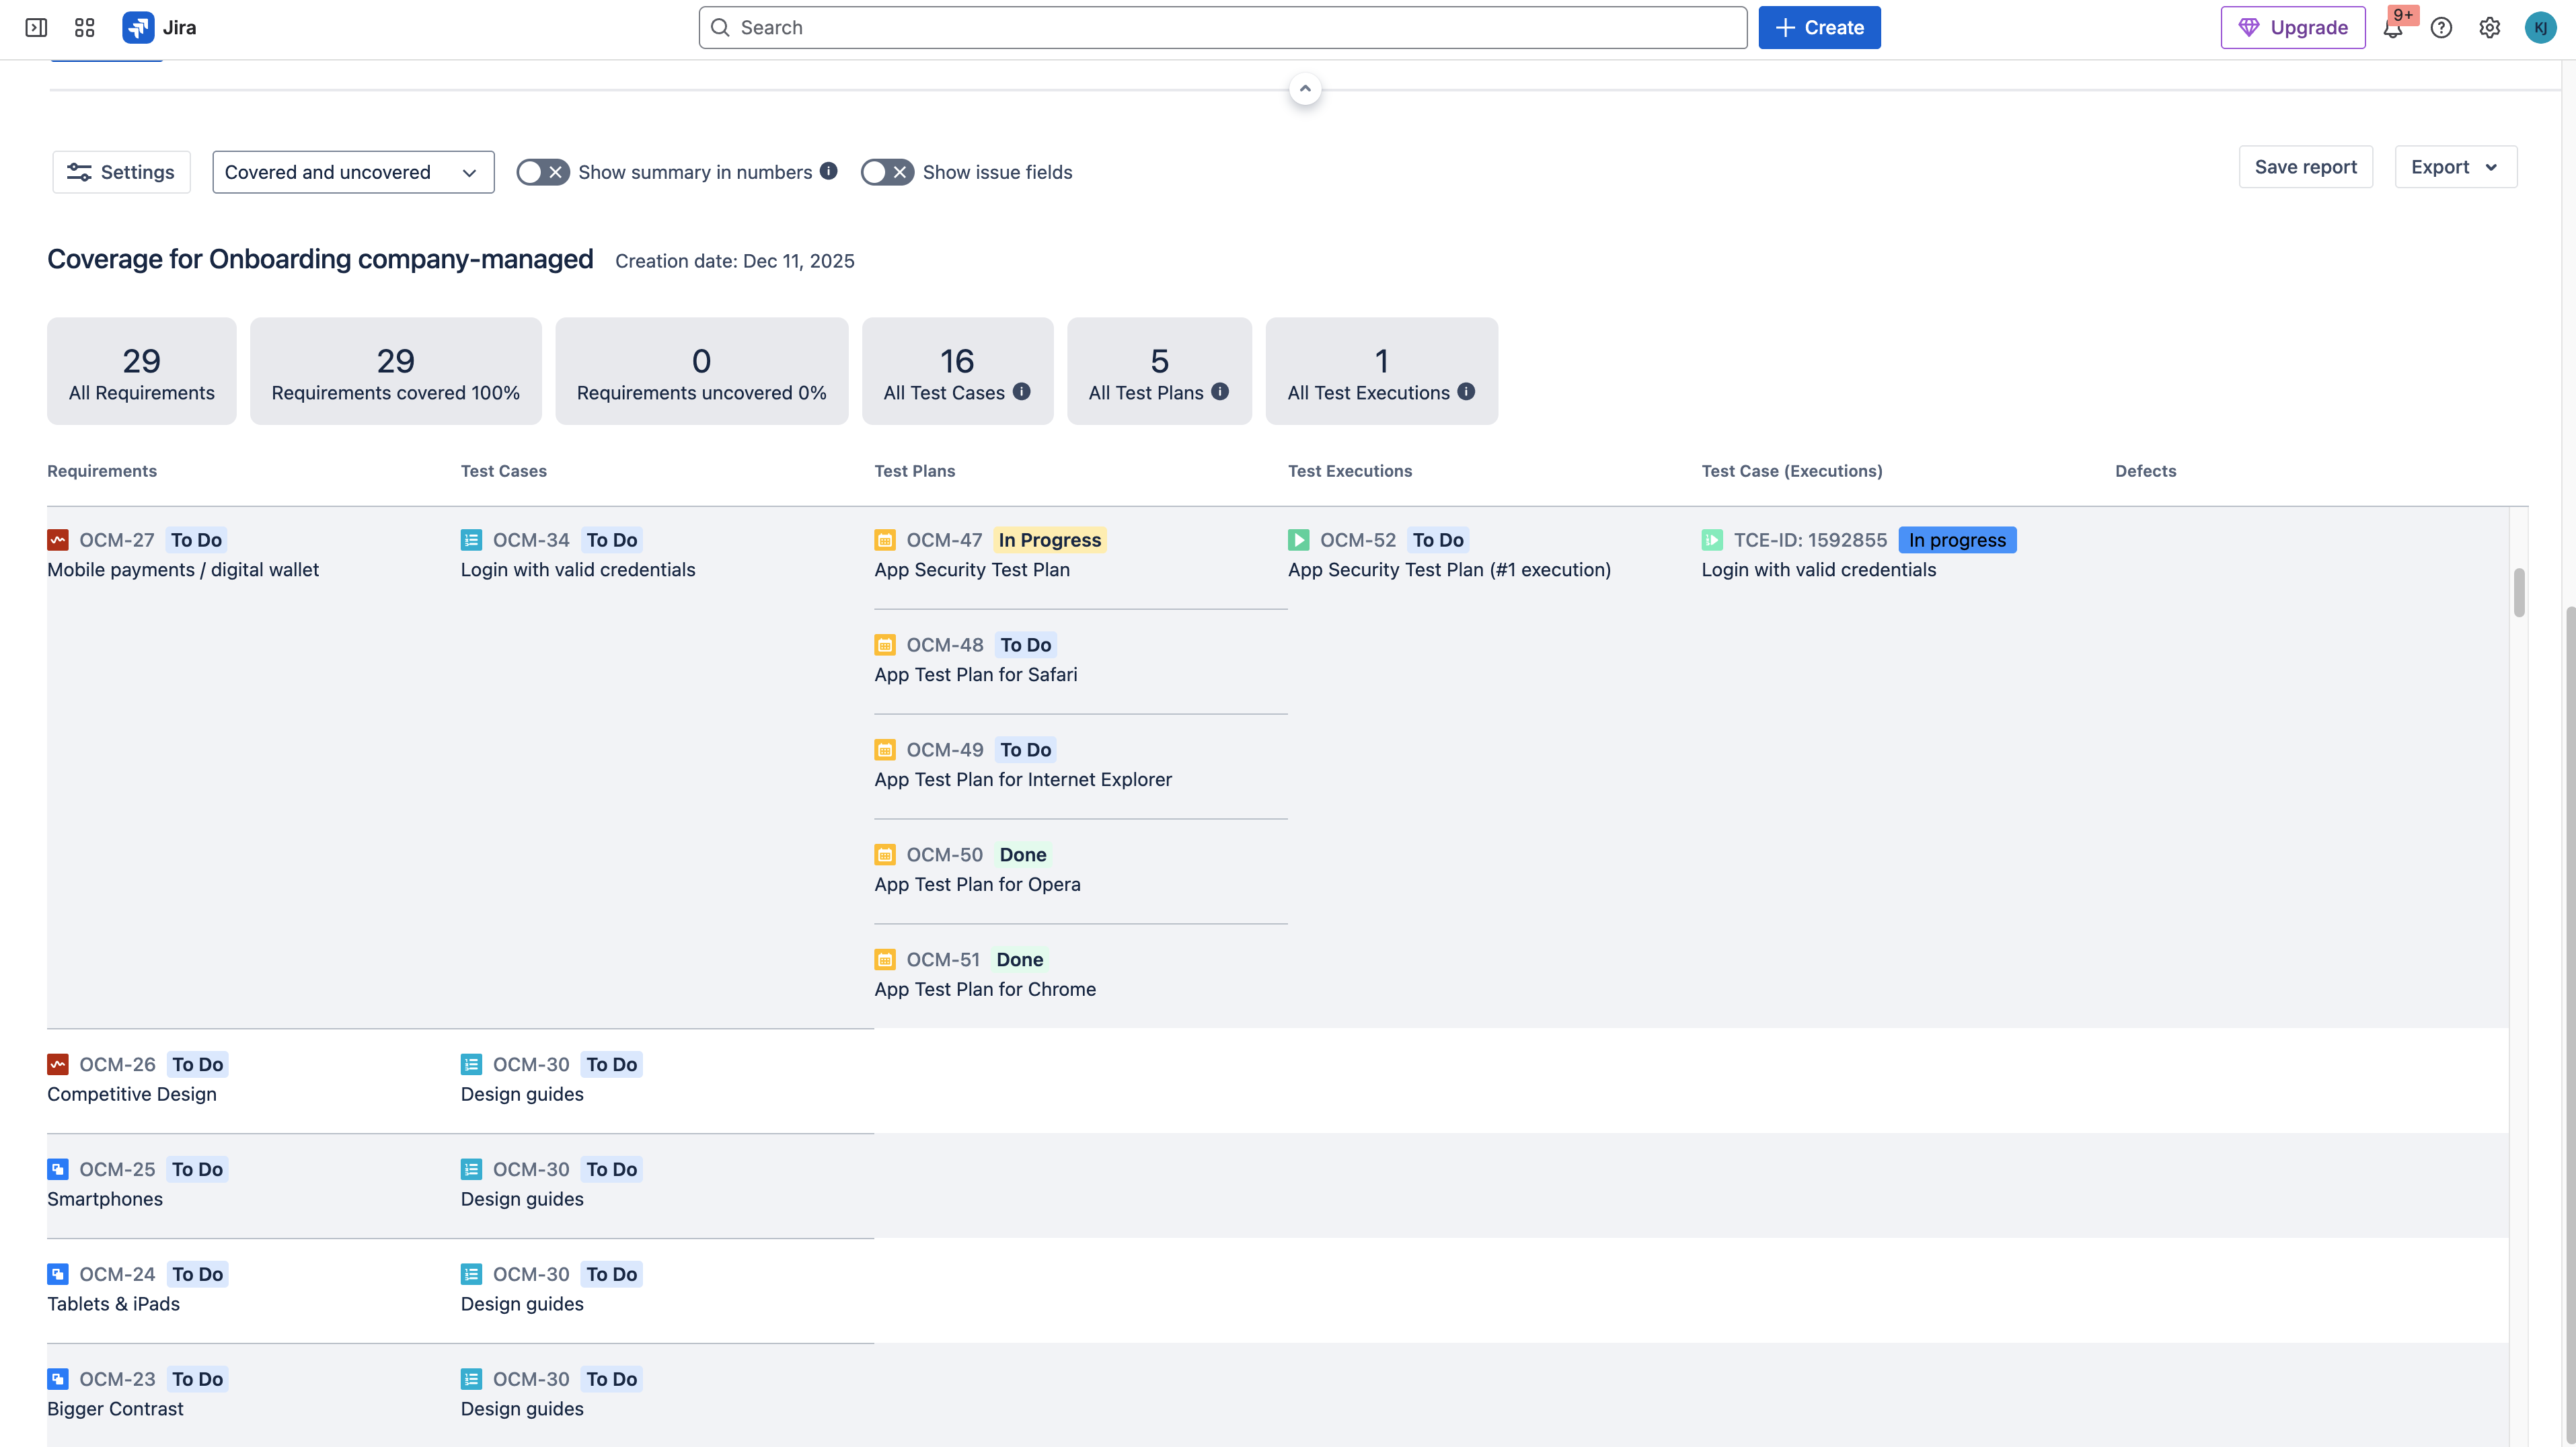Open the KJ user avatar menu
Viewport: 2576px width, 1447px height.
click(x=2540, y=28)
